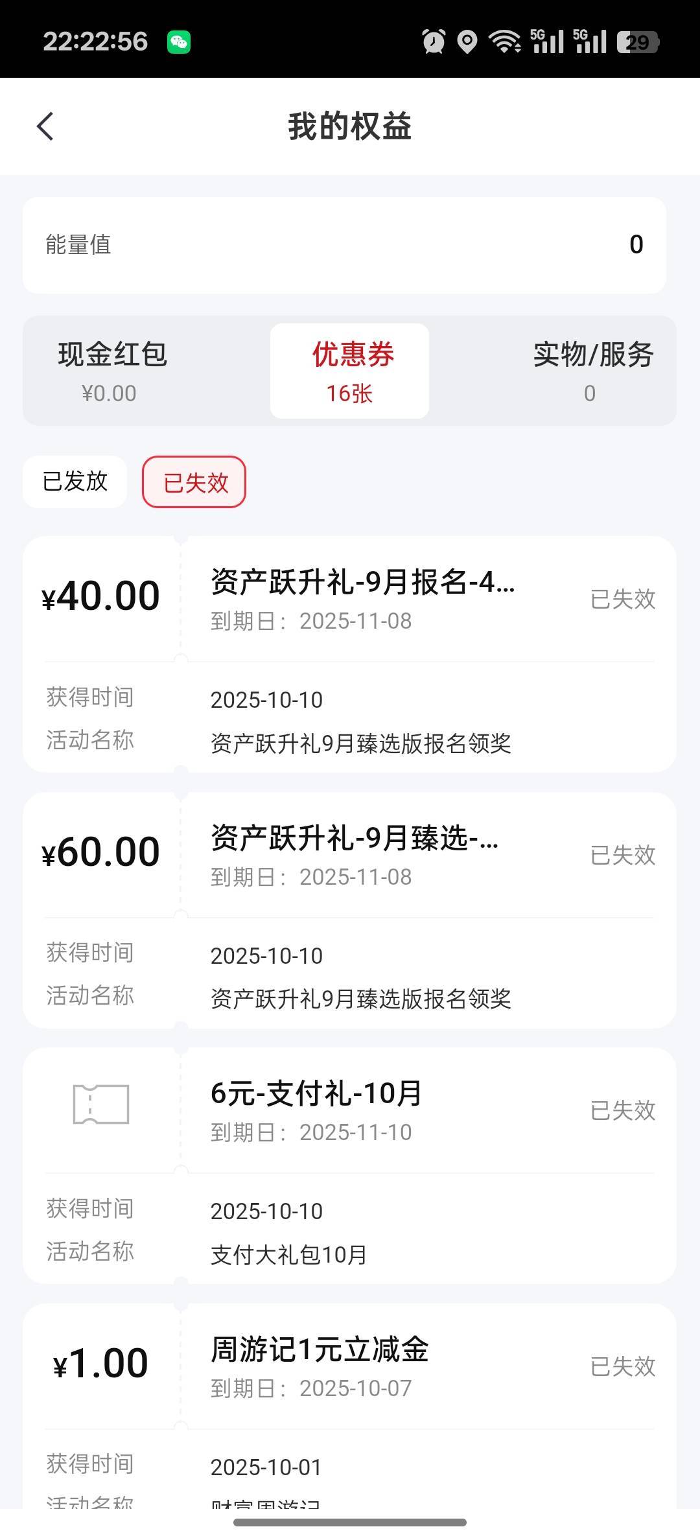Tap the battery indicator icon
Viewport: 700px width, 1540px height.
(638, 42)
